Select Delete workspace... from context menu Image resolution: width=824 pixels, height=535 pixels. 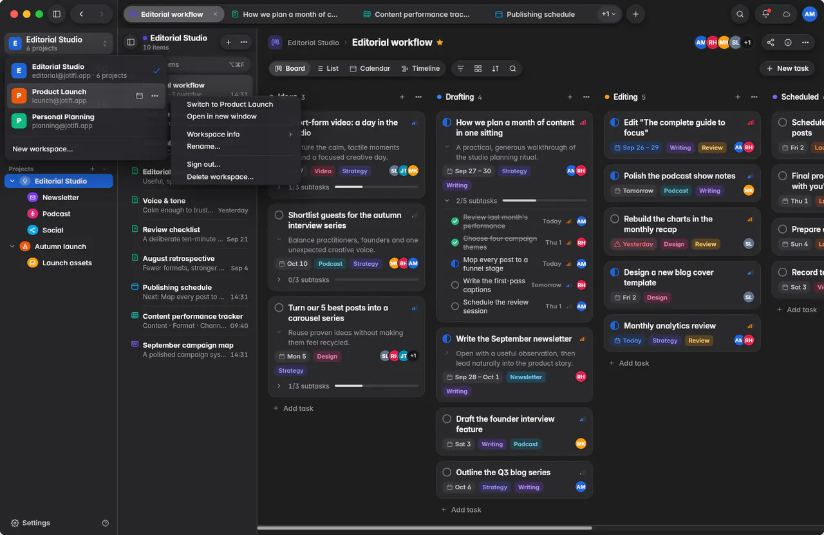[220, 177]
